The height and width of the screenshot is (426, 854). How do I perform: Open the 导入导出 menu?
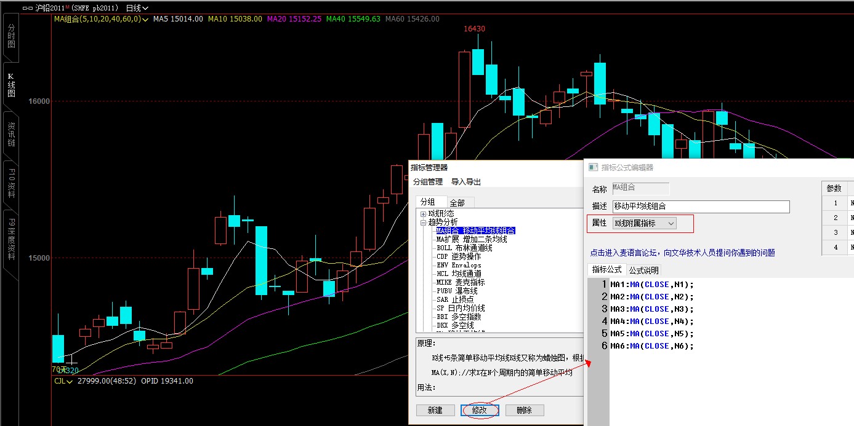point(465,182)
